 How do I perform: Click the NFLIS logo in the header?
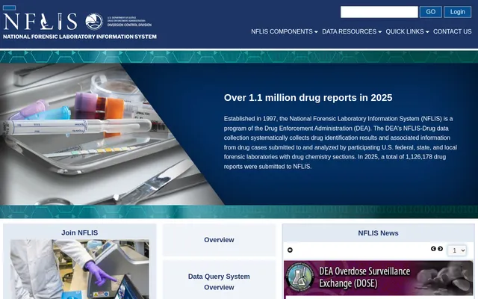click(40, 22)
